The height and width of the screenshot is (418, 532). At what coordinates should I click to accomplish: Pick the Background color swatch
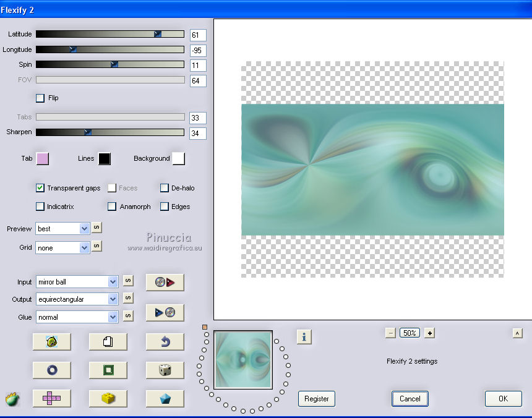(178, 159)
